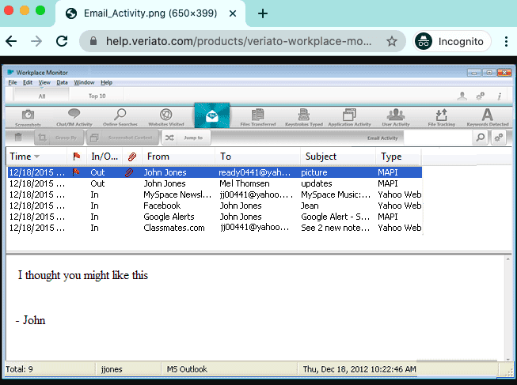This screenshot has height=385, width=517.
Task: Sort by the In/O... column header
Action: pyautogui.click(x=105, y=157)
